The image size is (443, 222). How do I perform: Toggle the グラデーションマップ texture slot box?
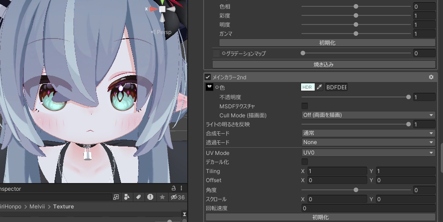click(x=216, y=53)
